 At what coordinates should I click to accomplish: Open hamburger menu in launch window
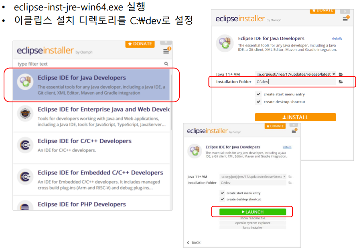tap(294, 132)
